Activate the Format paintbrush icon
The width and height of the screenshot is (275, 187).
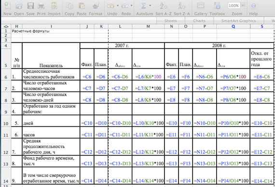pyautogui.click(x=96, y=6)
